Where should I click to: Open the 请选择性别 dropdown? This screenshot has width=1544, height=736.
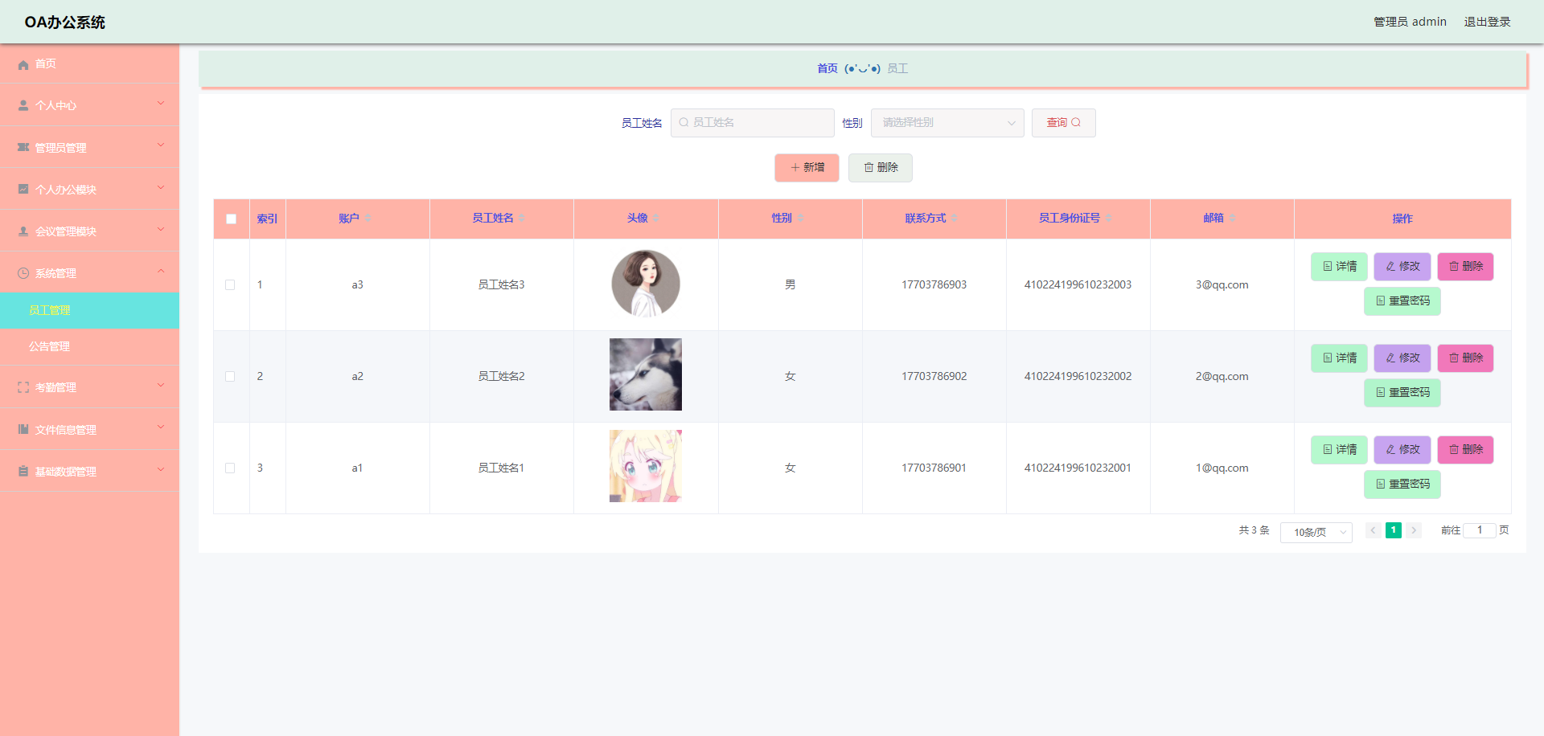(x=947, y=122)
